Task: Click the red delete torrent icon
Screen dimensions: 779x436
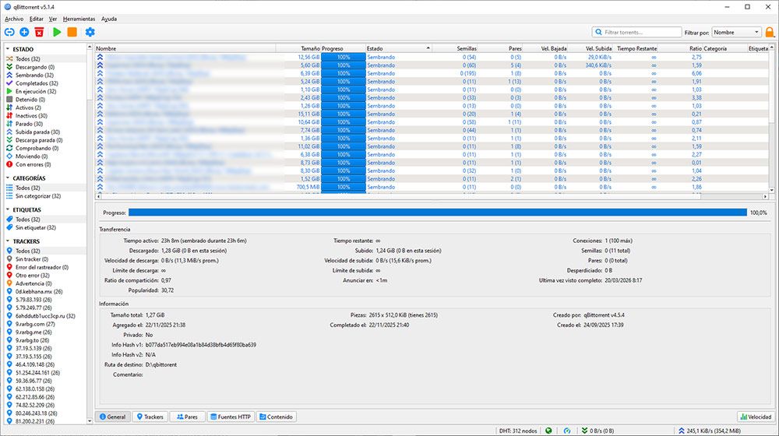Action: click(x=39, y=32)
